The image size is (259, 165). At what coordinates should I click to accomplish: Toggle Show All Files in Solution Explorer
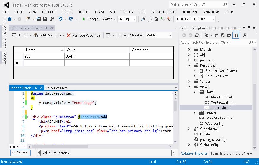coord(236,35)
